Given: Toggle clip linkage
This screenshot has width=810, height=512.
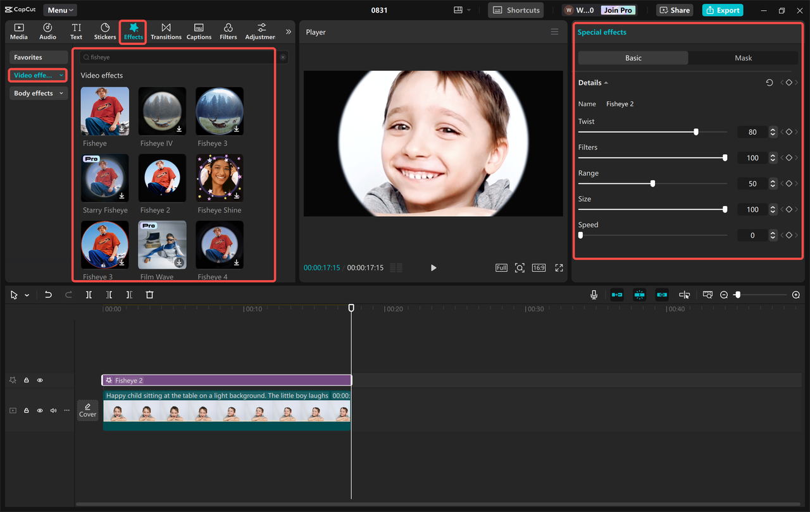Looking at the screenshot, I should click(662, 295).
